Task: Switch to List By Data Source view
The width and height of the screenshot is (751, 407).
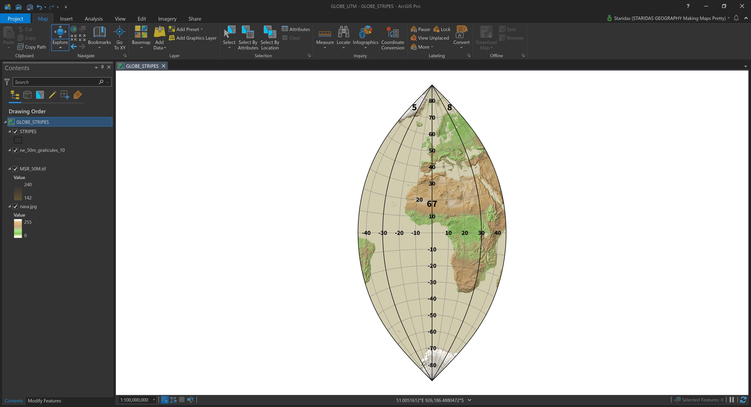Action: [27, 95]
